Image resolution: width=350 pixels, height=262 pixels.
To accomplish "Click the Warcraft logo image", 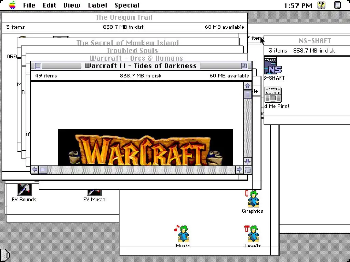I will click(146, 147).
